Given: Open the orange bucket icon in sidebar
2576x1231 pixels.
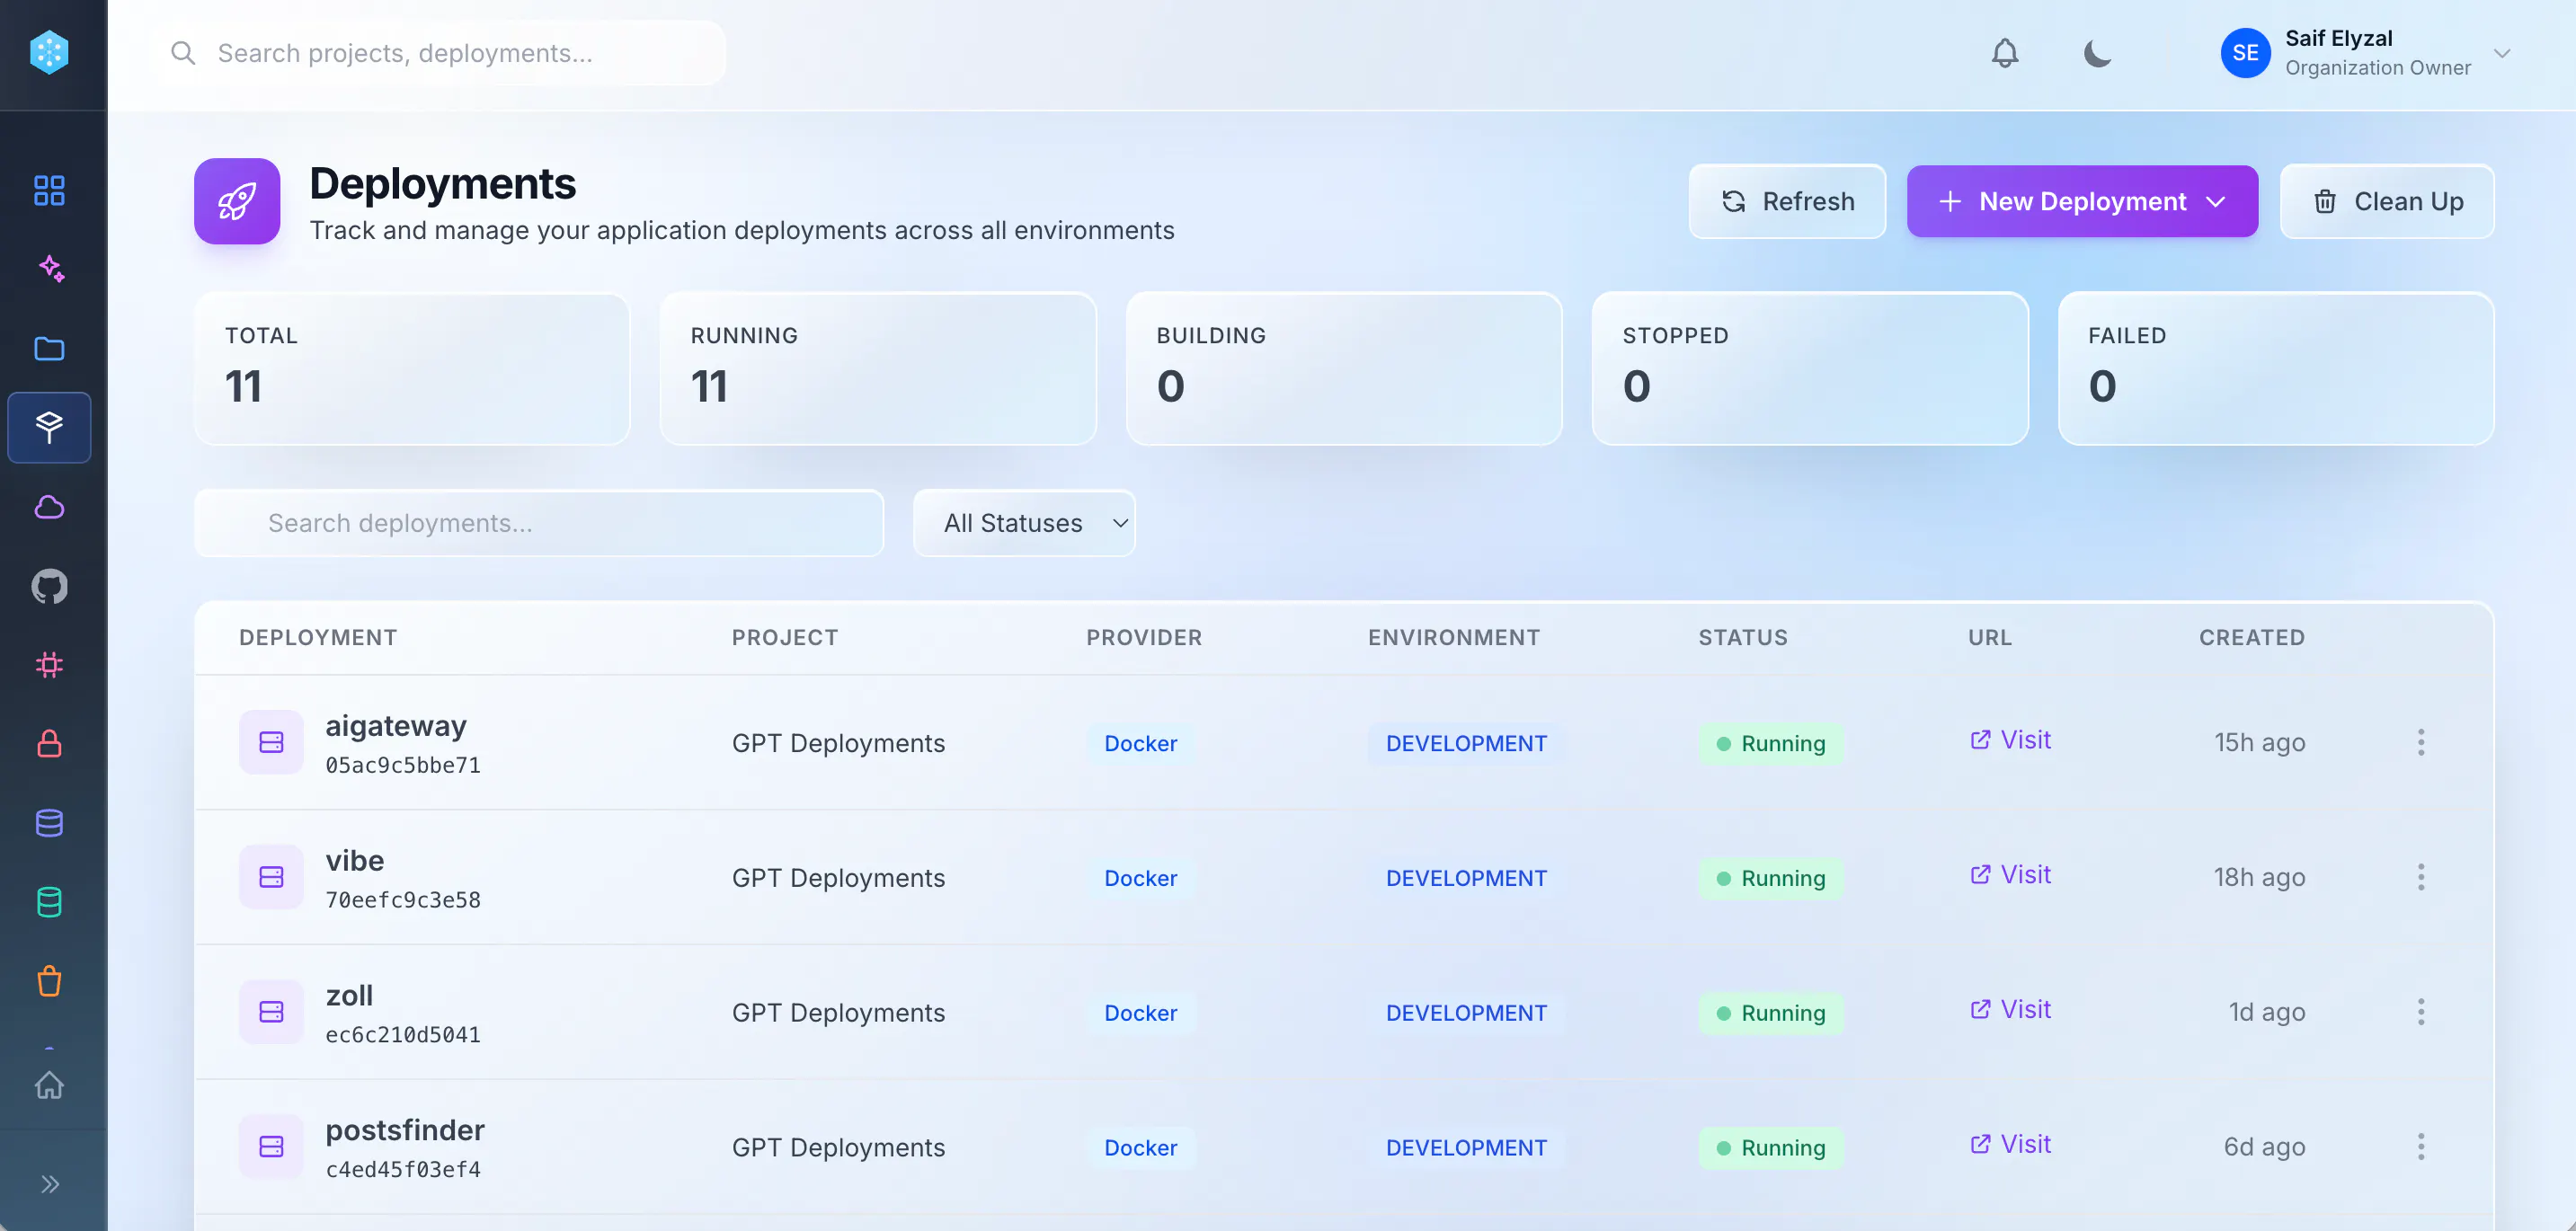Looking at the screenshot, I should (x=49, y=981).
